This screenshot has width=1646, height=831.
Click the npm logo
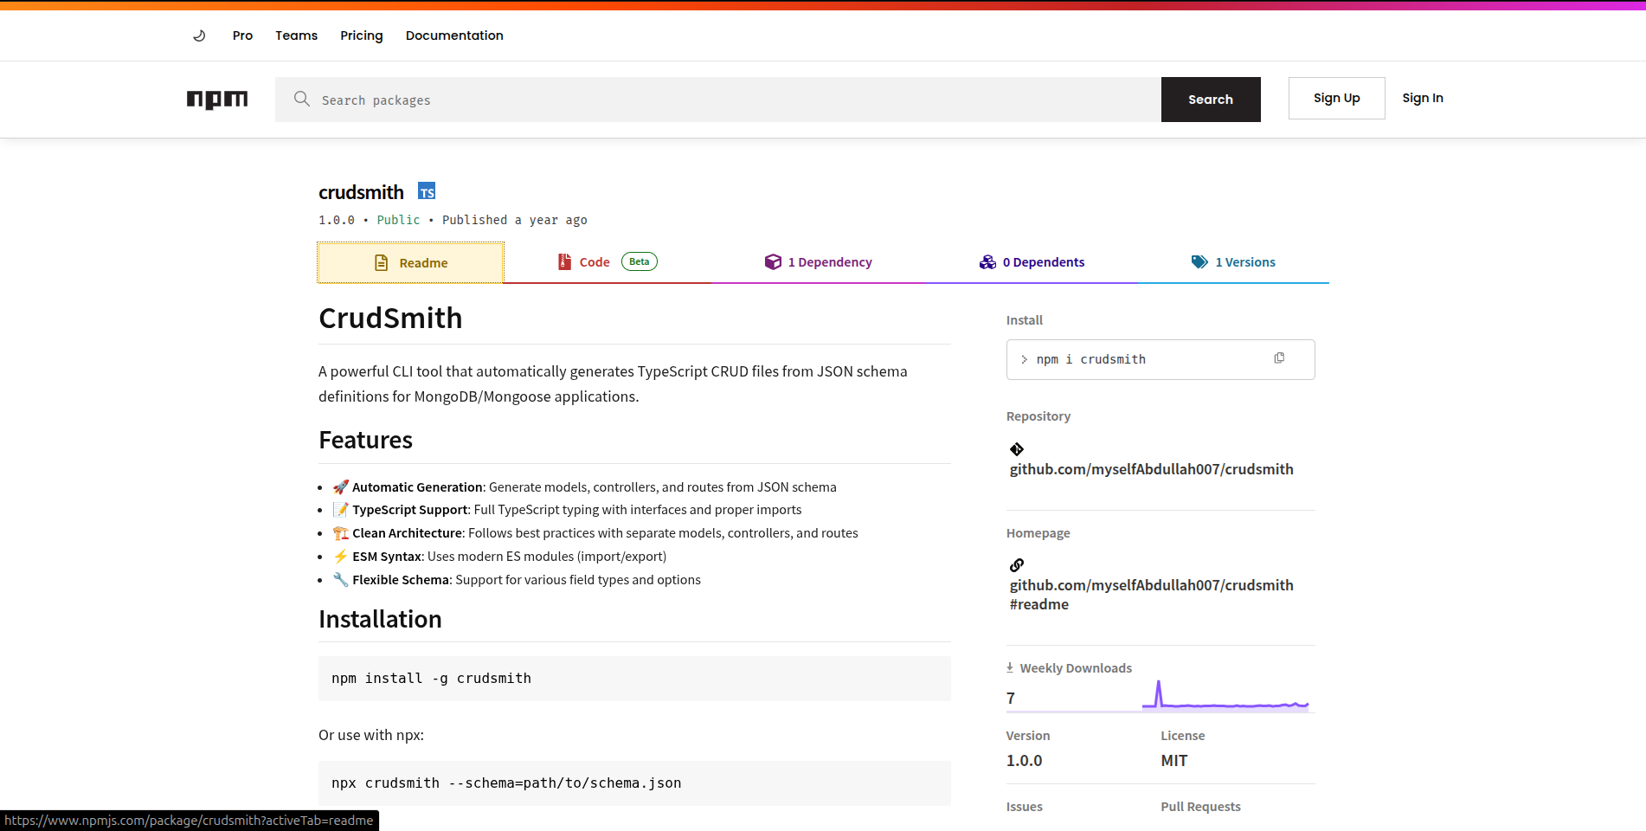(x=217, y=100)
